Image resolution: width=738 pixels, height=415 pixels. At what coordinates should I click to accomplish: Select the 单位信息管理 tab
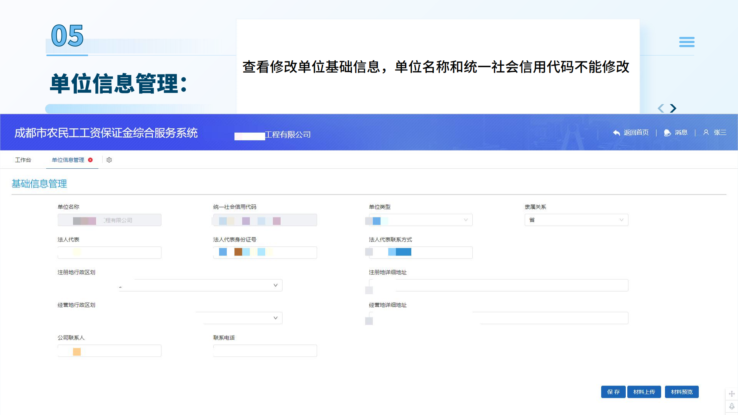(68, 160)
